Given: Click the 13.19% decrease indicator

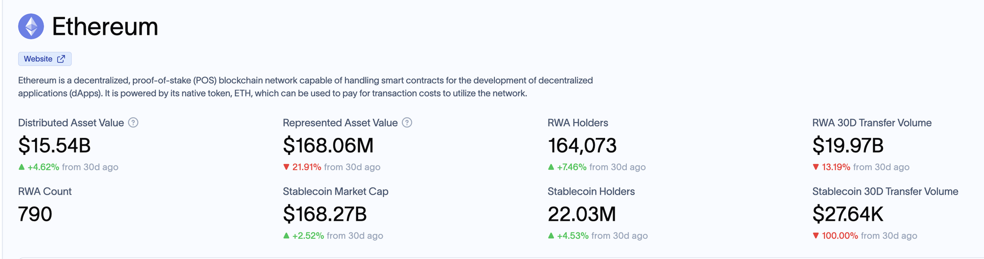Looking at the screenshot, I should [x=831, y=167].
